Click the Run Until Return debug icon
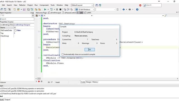The height and width of the screenshot is (101, 179). (72, 9)
